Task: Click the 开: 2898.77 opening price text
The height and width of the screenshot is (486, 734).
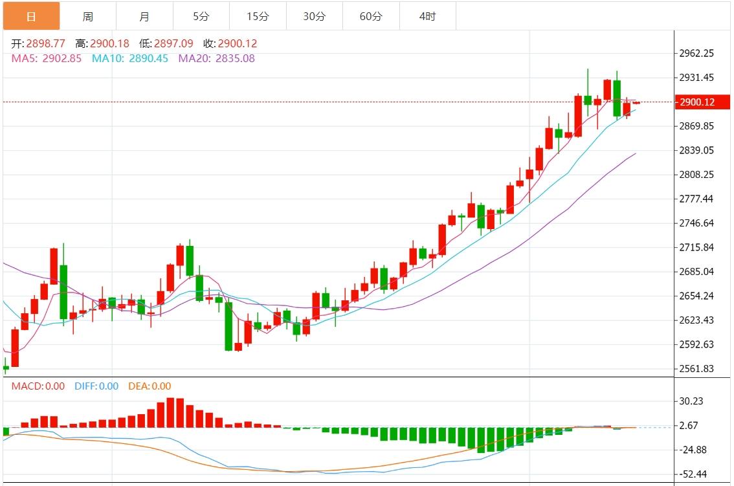Action: pyautogui.click(x=39, y=44)
